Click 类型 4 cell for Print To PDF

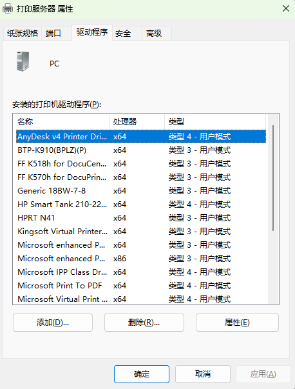(x=200, y=286)
